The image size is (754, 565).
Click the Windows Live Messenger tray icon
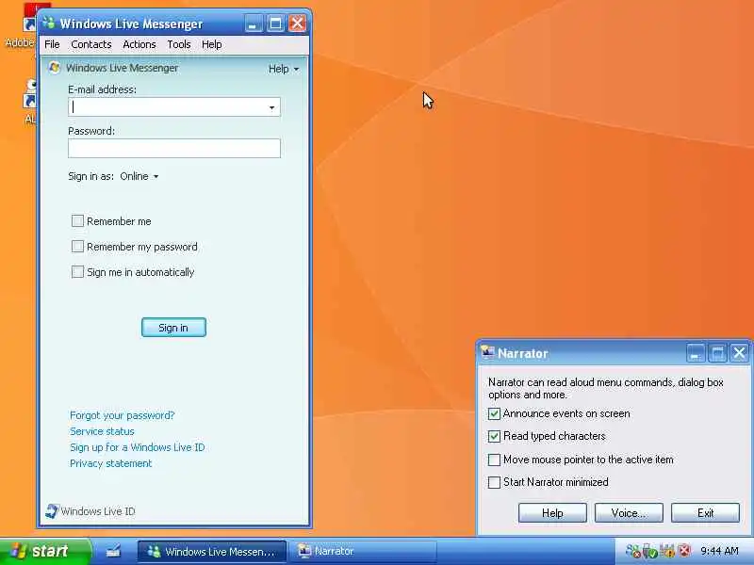[632, 551]
